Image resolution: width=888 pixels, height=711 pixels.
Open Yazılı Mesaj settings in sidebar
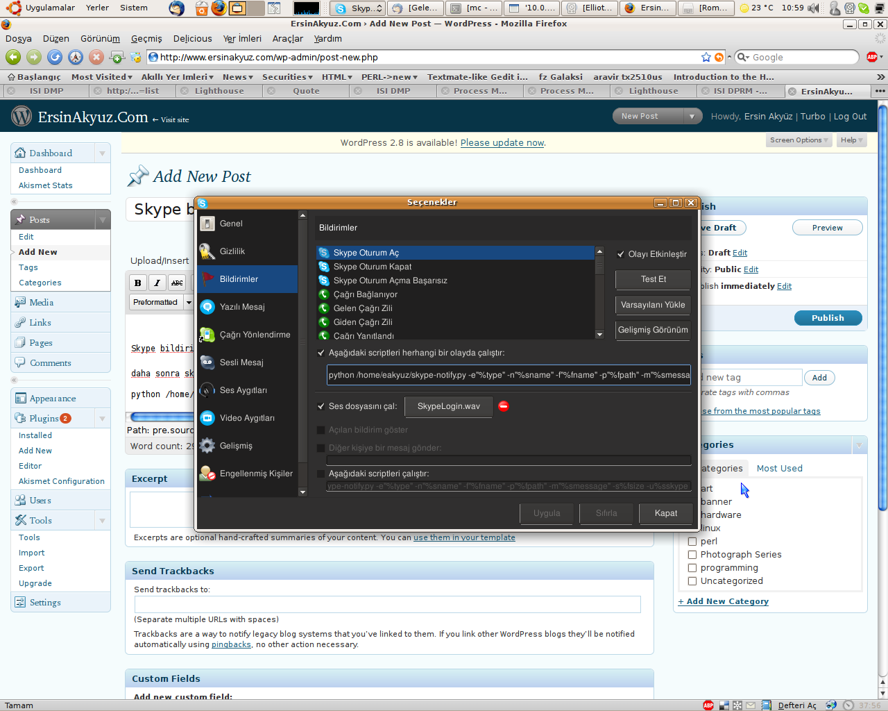[247, 307]
